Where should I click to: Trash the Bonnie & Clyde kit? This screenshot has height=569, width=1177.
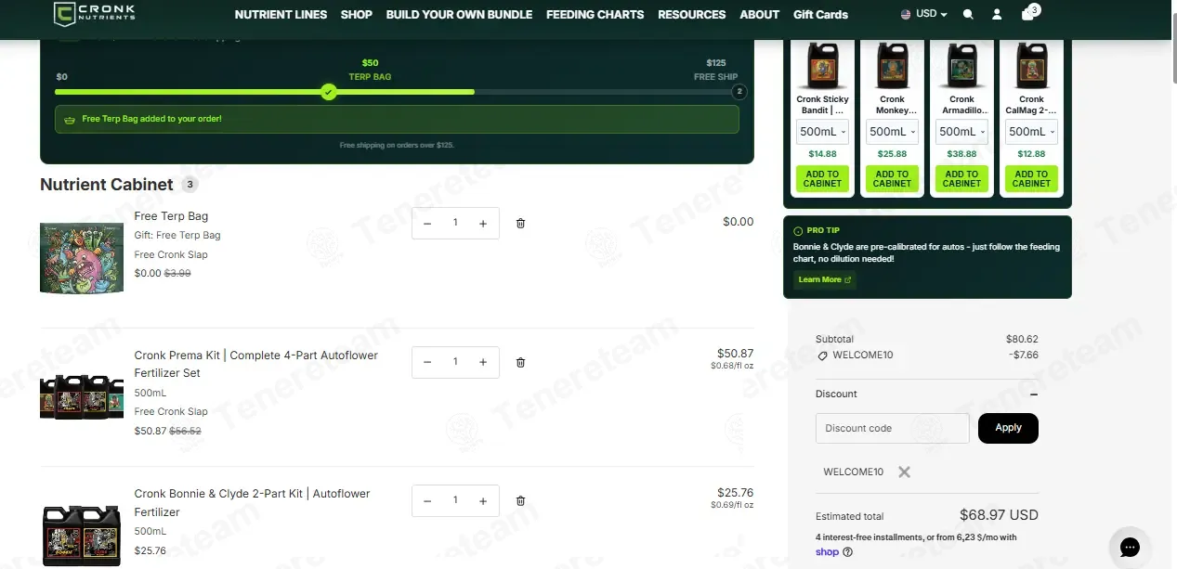click(x=520, y=500)
